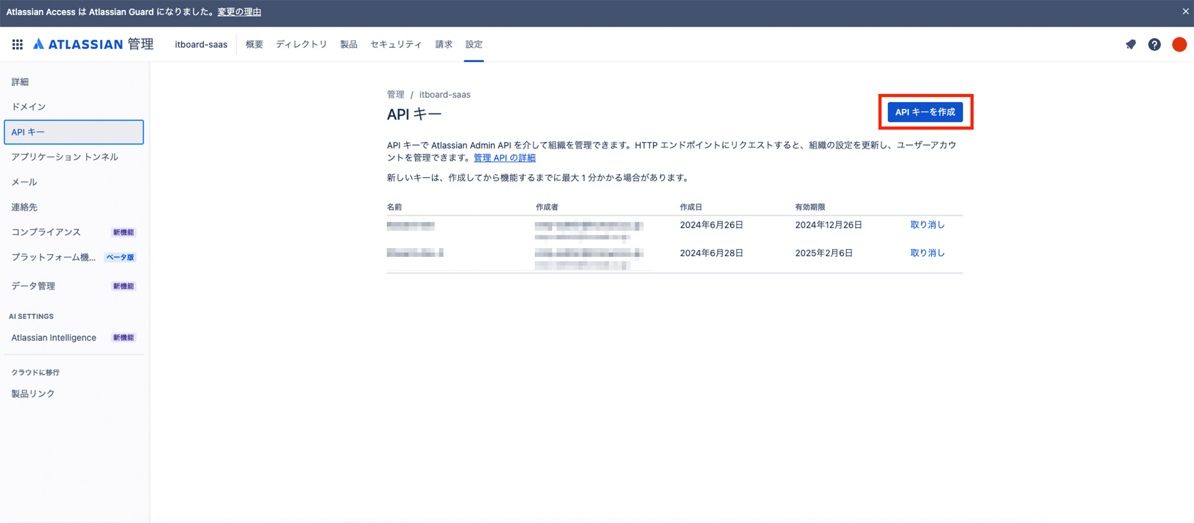Open the notifications icon in header

tap(1131, 44)
